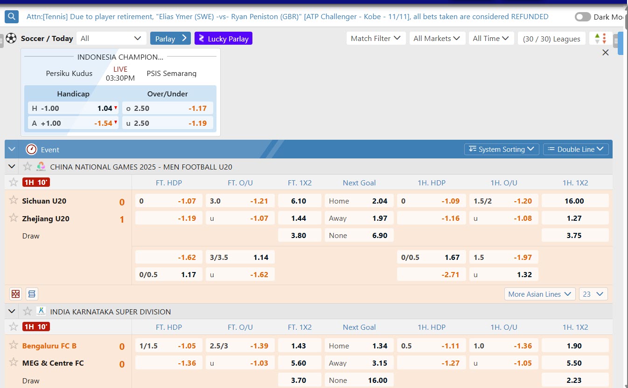Open the System Sorting dropdown

click(502, 150)
